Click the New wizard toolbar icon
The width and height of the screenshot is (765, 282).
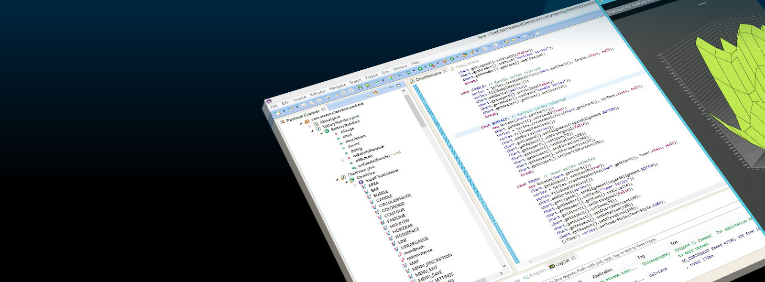(x=277, y=113)
